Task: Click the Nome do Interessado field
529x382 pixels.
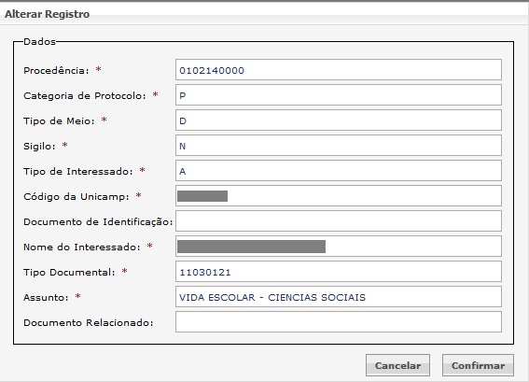Action: (x=339, y=247)
